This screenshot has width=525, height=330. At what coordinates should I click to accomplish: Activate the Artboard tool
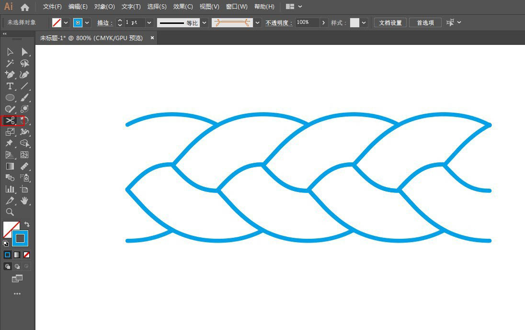click(24, 189)
